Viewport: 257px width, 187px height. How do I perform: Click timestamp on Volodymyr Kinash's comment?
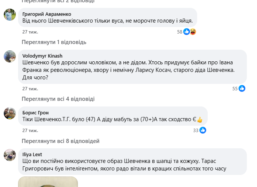[x=28, y=89]
